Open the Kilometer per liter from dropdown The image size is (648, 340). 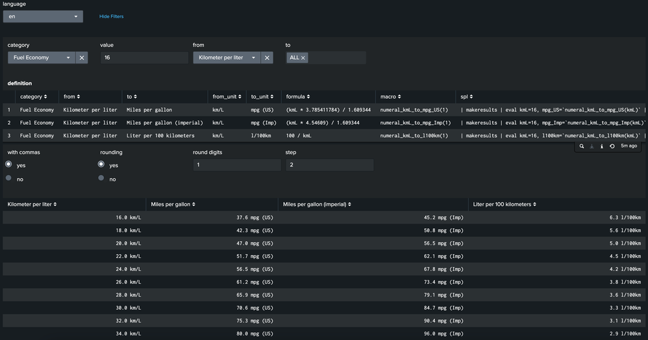pyautogui.click(x=227, y=57)
